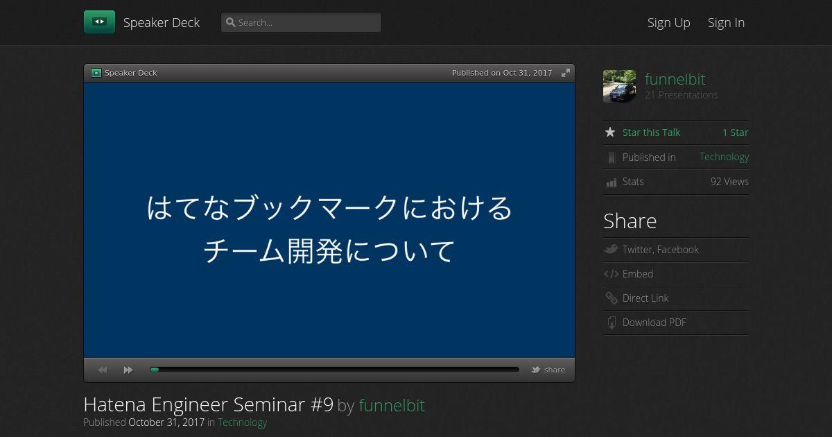
Task: Toggle fullscreen with the expand icon
Action: click(566, 73)
